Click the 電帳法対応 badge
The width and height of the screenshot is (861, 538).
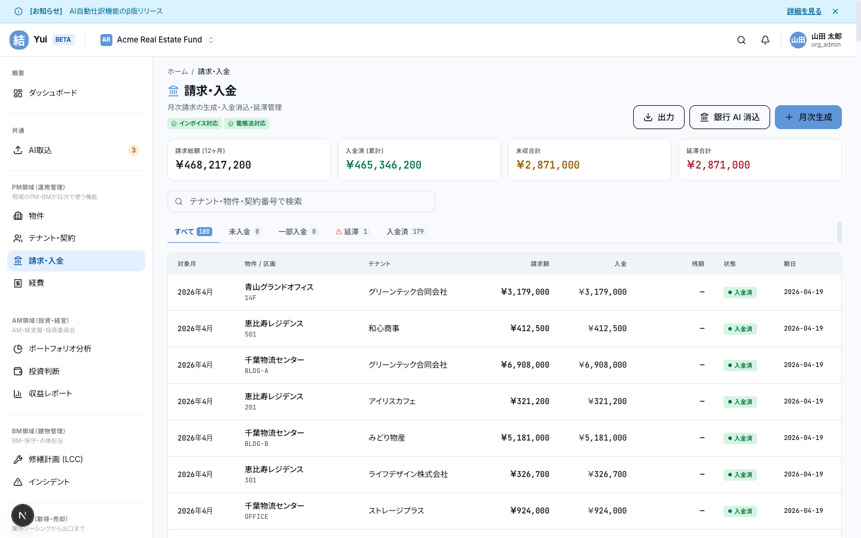(x=247, y=124)
